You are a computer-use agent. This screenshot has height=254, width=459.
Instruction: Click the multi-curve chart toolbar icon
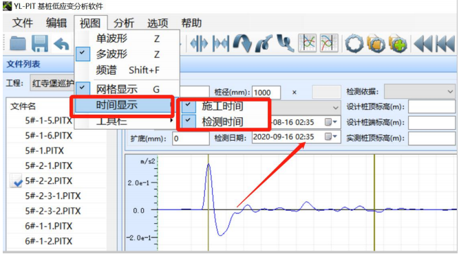coord(308,43)
